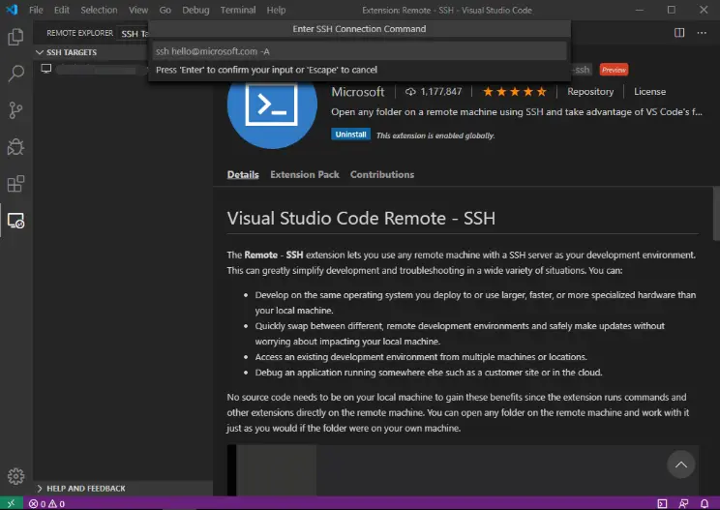Image resolution: width=720 pixels, height=510 pixels.
Task: Click the warnings count in status bar
Action: coord(56,504)
